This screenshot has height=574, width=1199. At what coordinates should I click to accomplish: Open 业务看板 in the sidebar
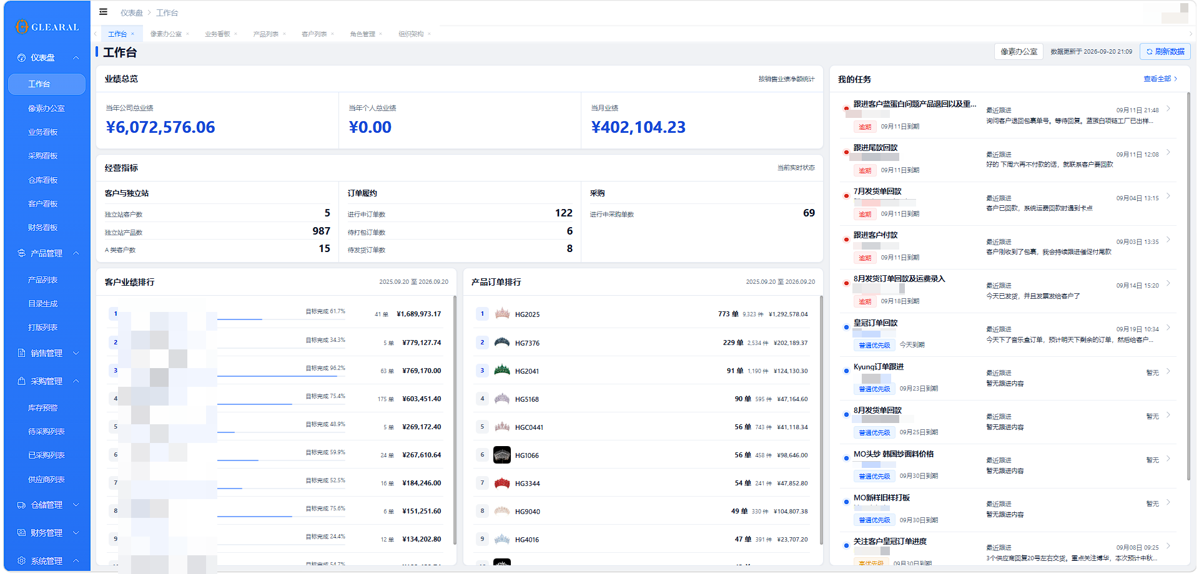click(x=43, y=132)
